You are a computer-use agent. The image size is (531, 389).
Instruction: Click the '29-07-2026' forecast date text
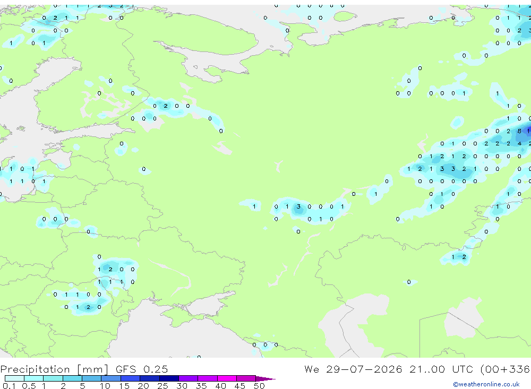(364, 369)
